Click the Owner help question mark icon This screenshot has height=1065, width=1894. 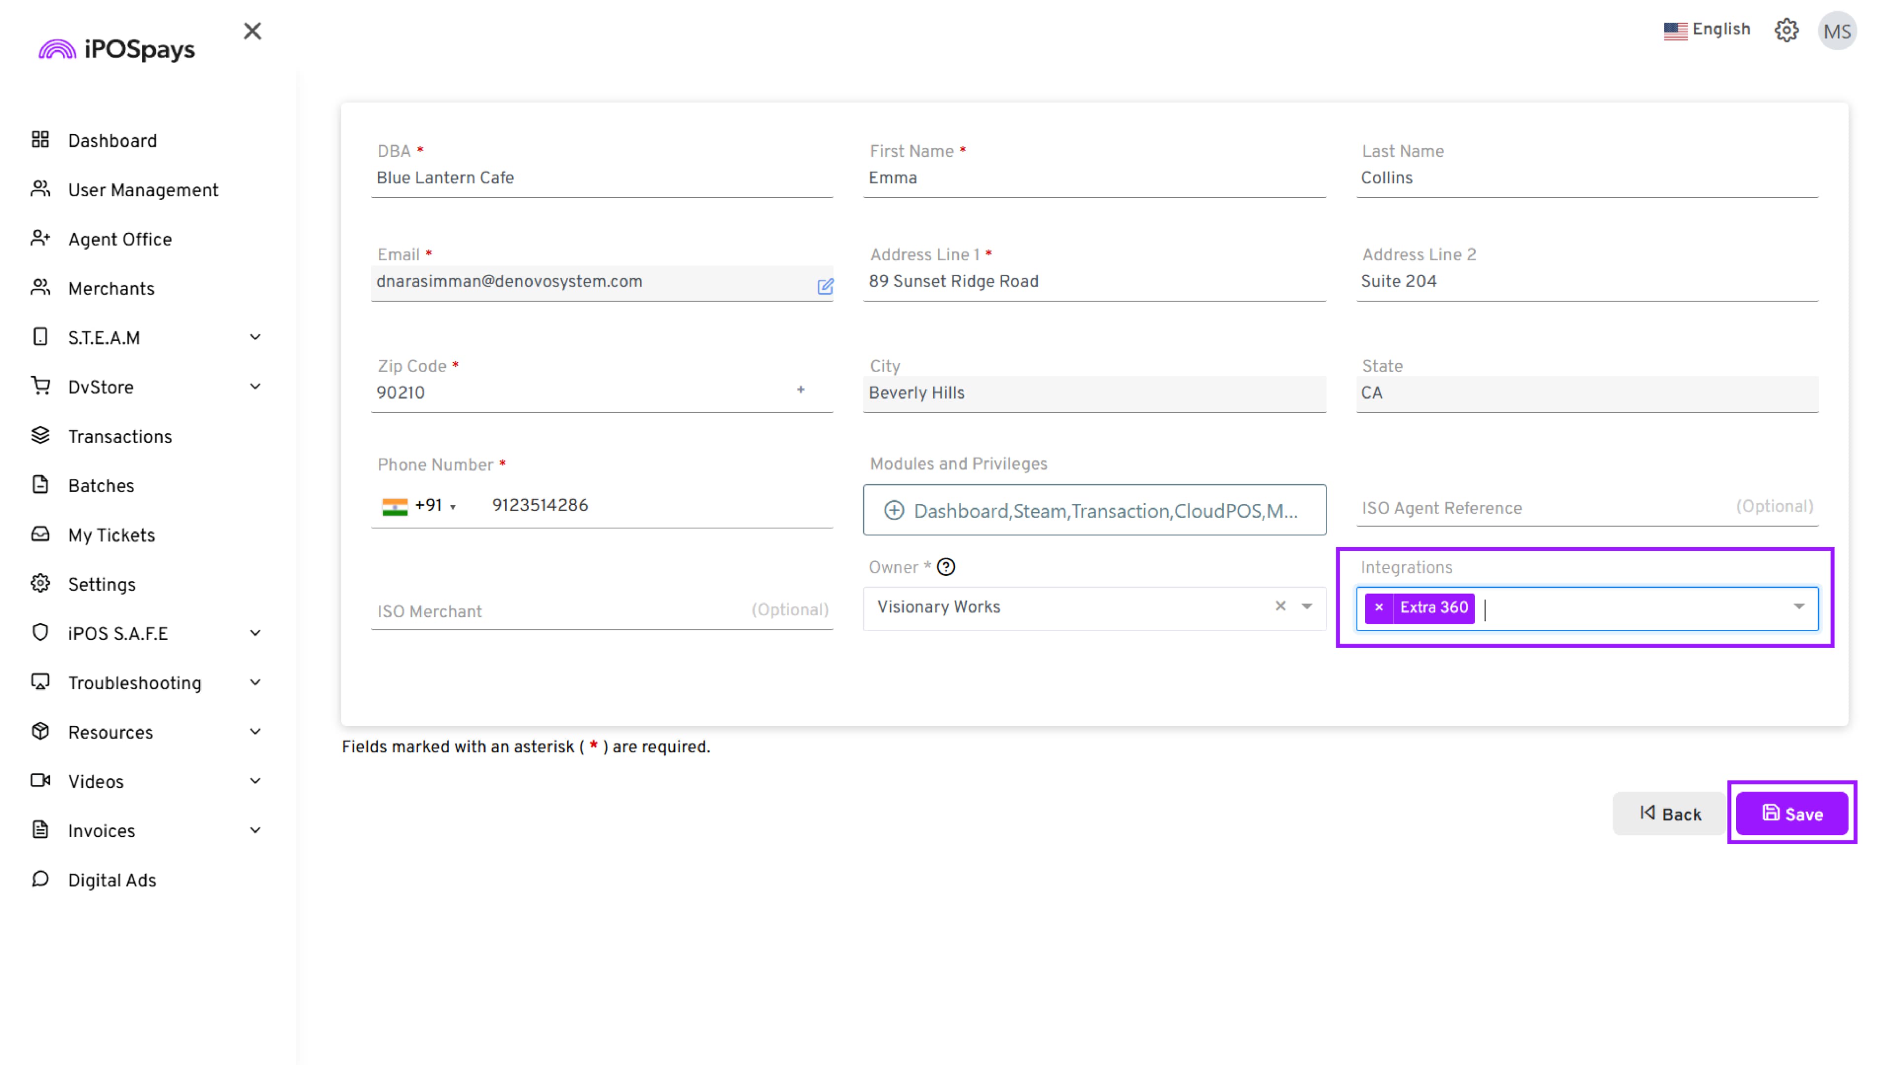tap(947, 567)
